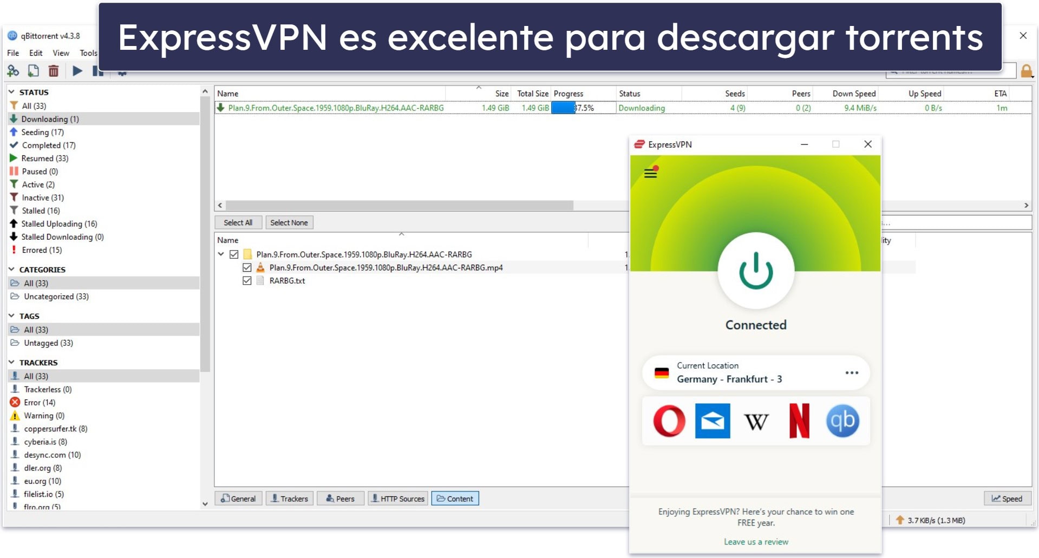Collapse the TRACKERS section
This screenshot has width=1039, height=558.
(11, 362)
